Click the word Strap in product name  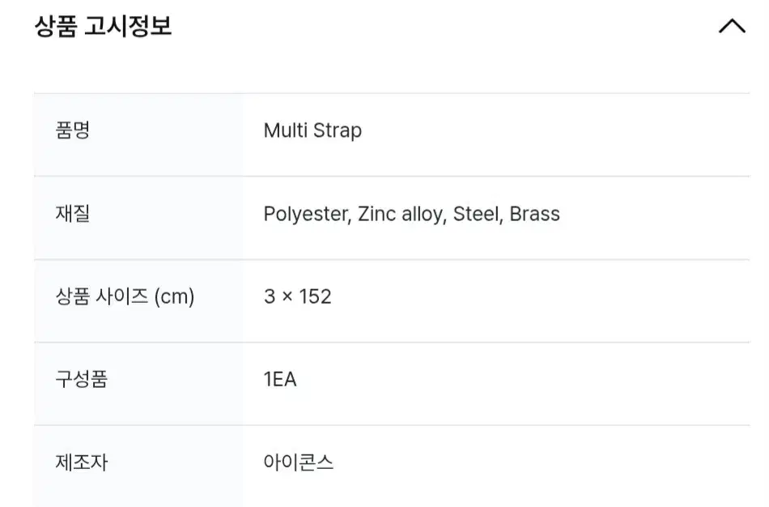[335, 130]
